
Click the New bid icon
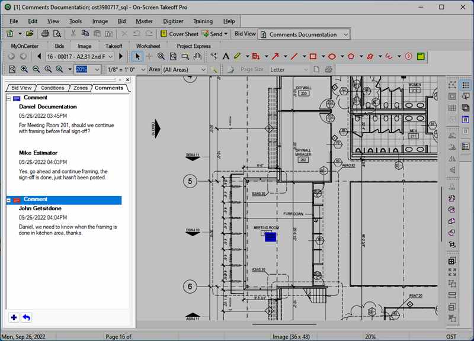click(9, 34)
